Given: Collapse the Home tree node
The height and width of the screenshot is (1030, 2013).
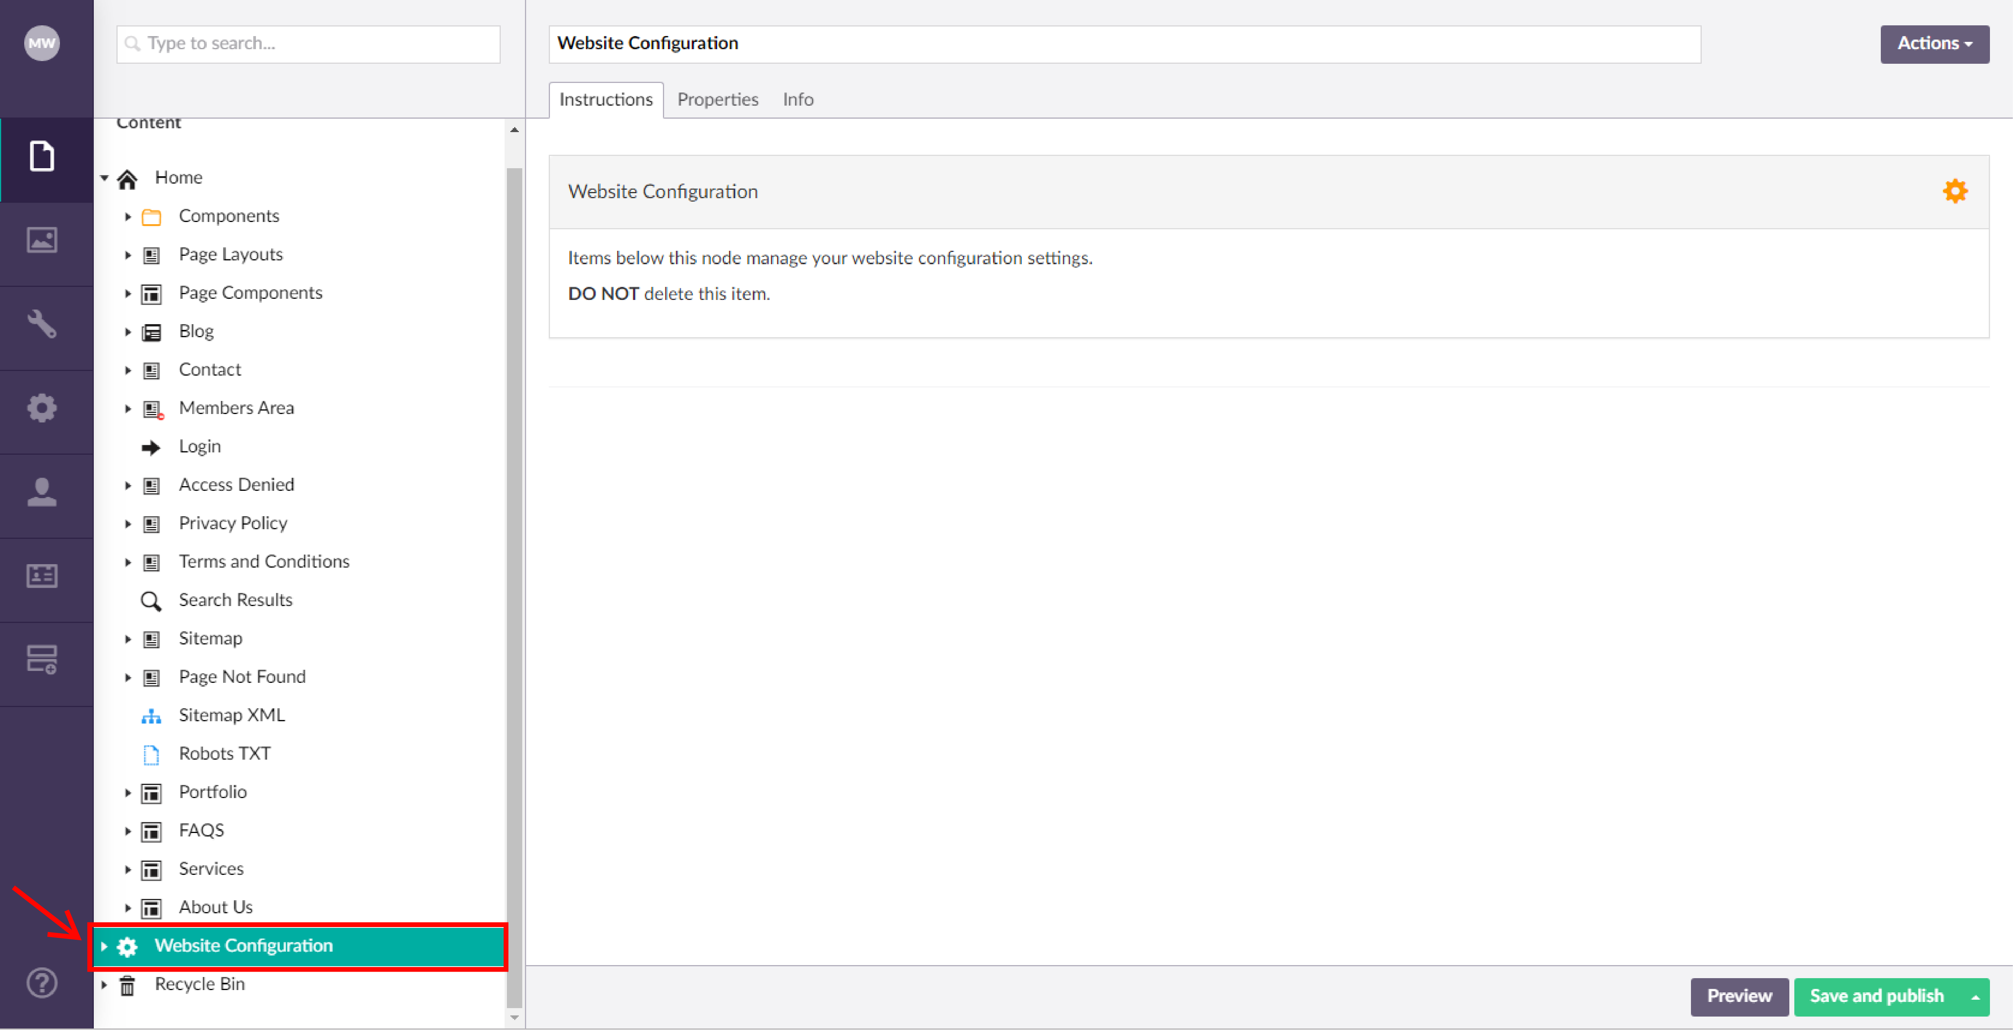Looking at the screenshot, I should click(x=104, y=178).
